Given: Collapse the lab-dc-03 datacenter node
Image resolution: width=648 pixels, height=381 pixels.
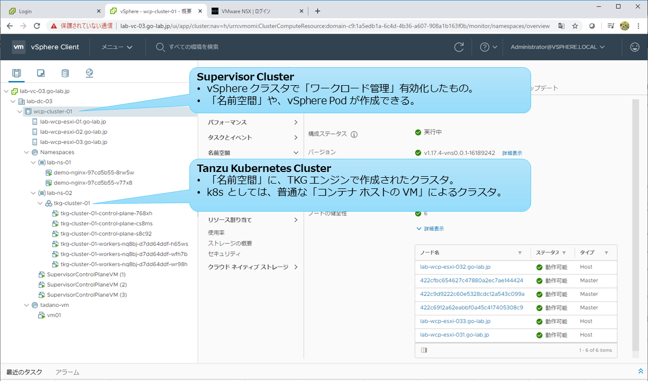Looking at the screenshot, I should pos(13,101).
